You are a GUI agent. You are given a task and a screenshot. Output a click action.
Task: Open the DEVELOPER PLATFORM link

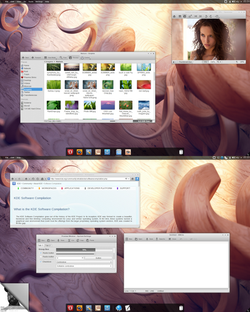[x=99, y=188]
